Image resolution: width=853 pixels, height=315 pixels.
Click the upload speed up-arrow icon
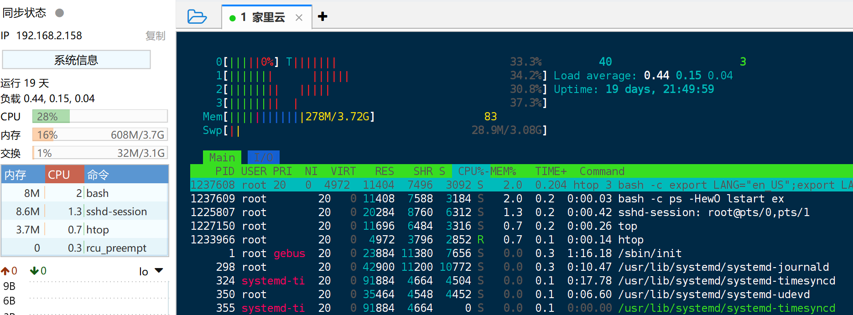(5, 271)
